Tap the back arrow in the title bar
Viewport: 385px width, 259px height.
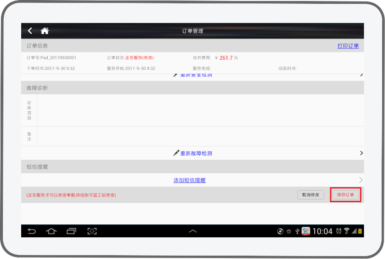(x=30, y=31)
